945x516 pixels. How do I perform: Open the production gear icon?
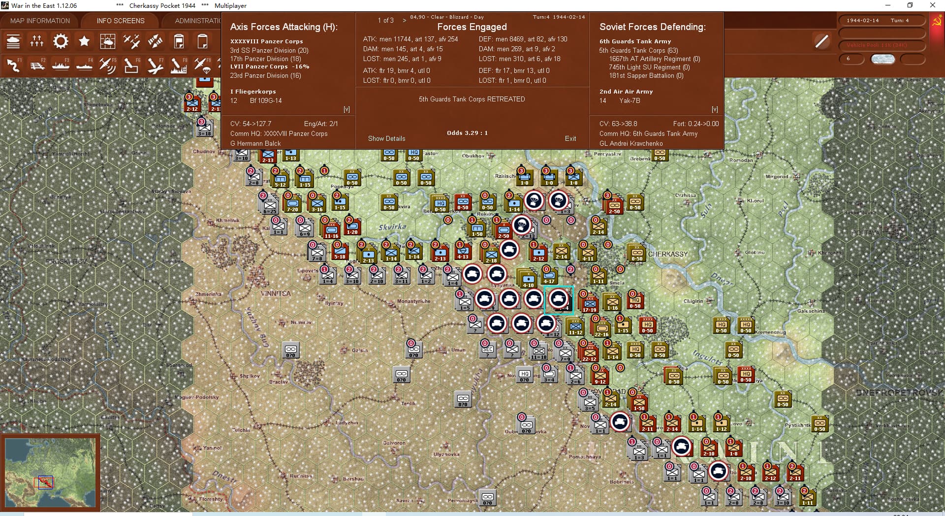click(61, 41)
